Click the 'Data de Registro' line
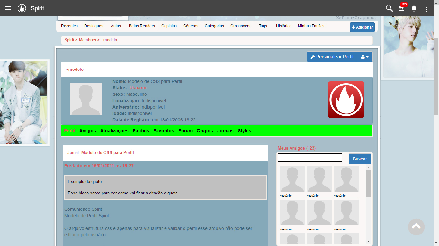 pos(154,120)
